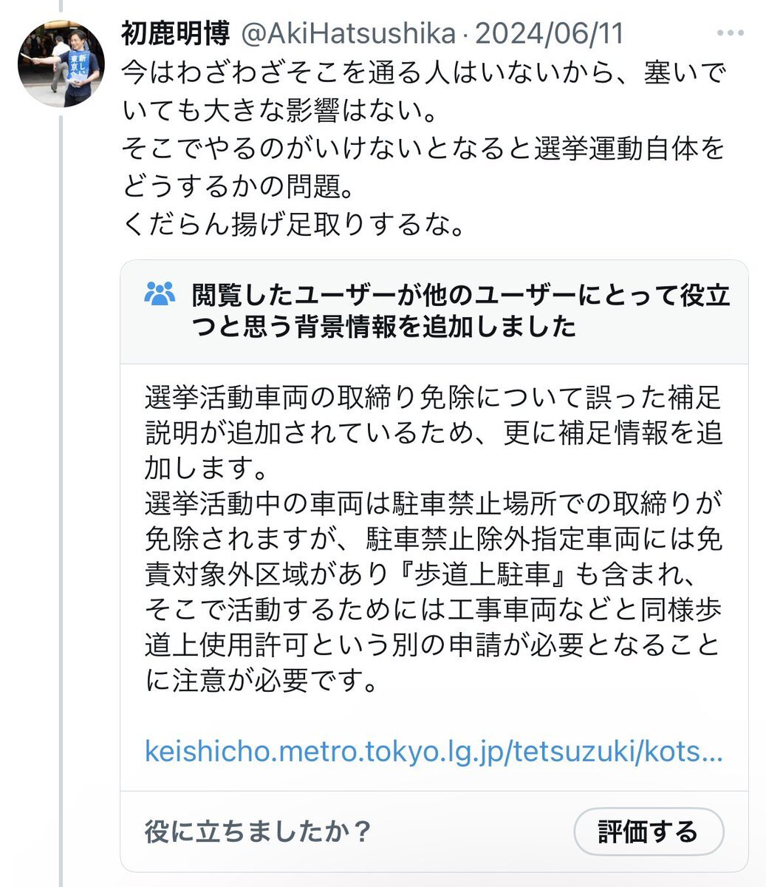Click the 2024/06/11 post date

click(x=550, y=34)
